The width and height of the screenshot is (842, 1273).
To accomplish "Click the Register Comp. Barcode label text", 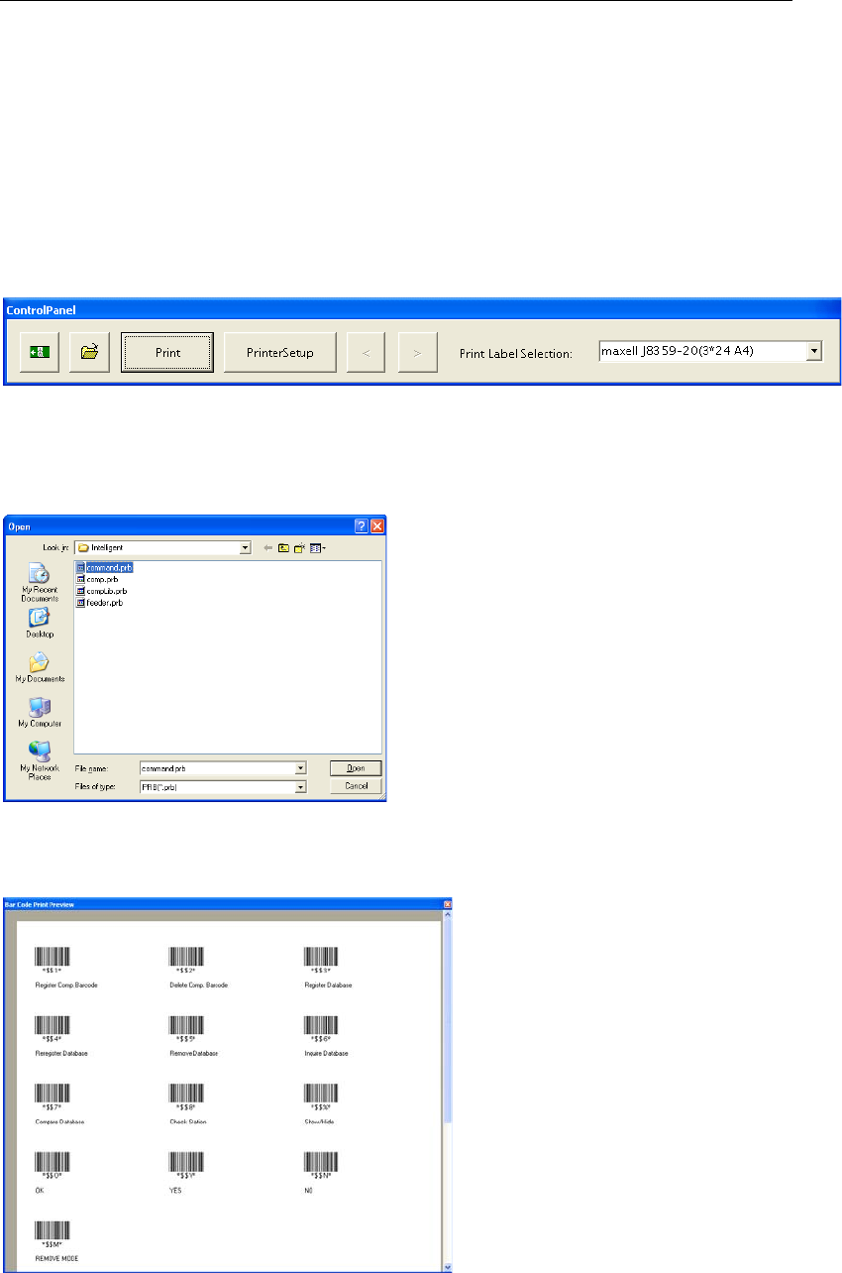I will (66, 984).
